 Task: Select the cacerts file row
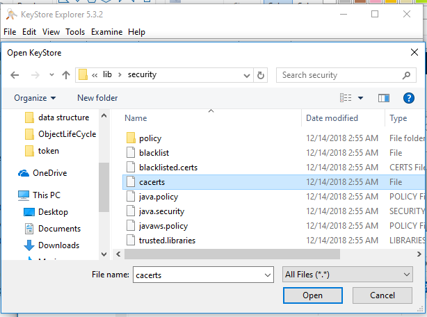tap(273, 182)
